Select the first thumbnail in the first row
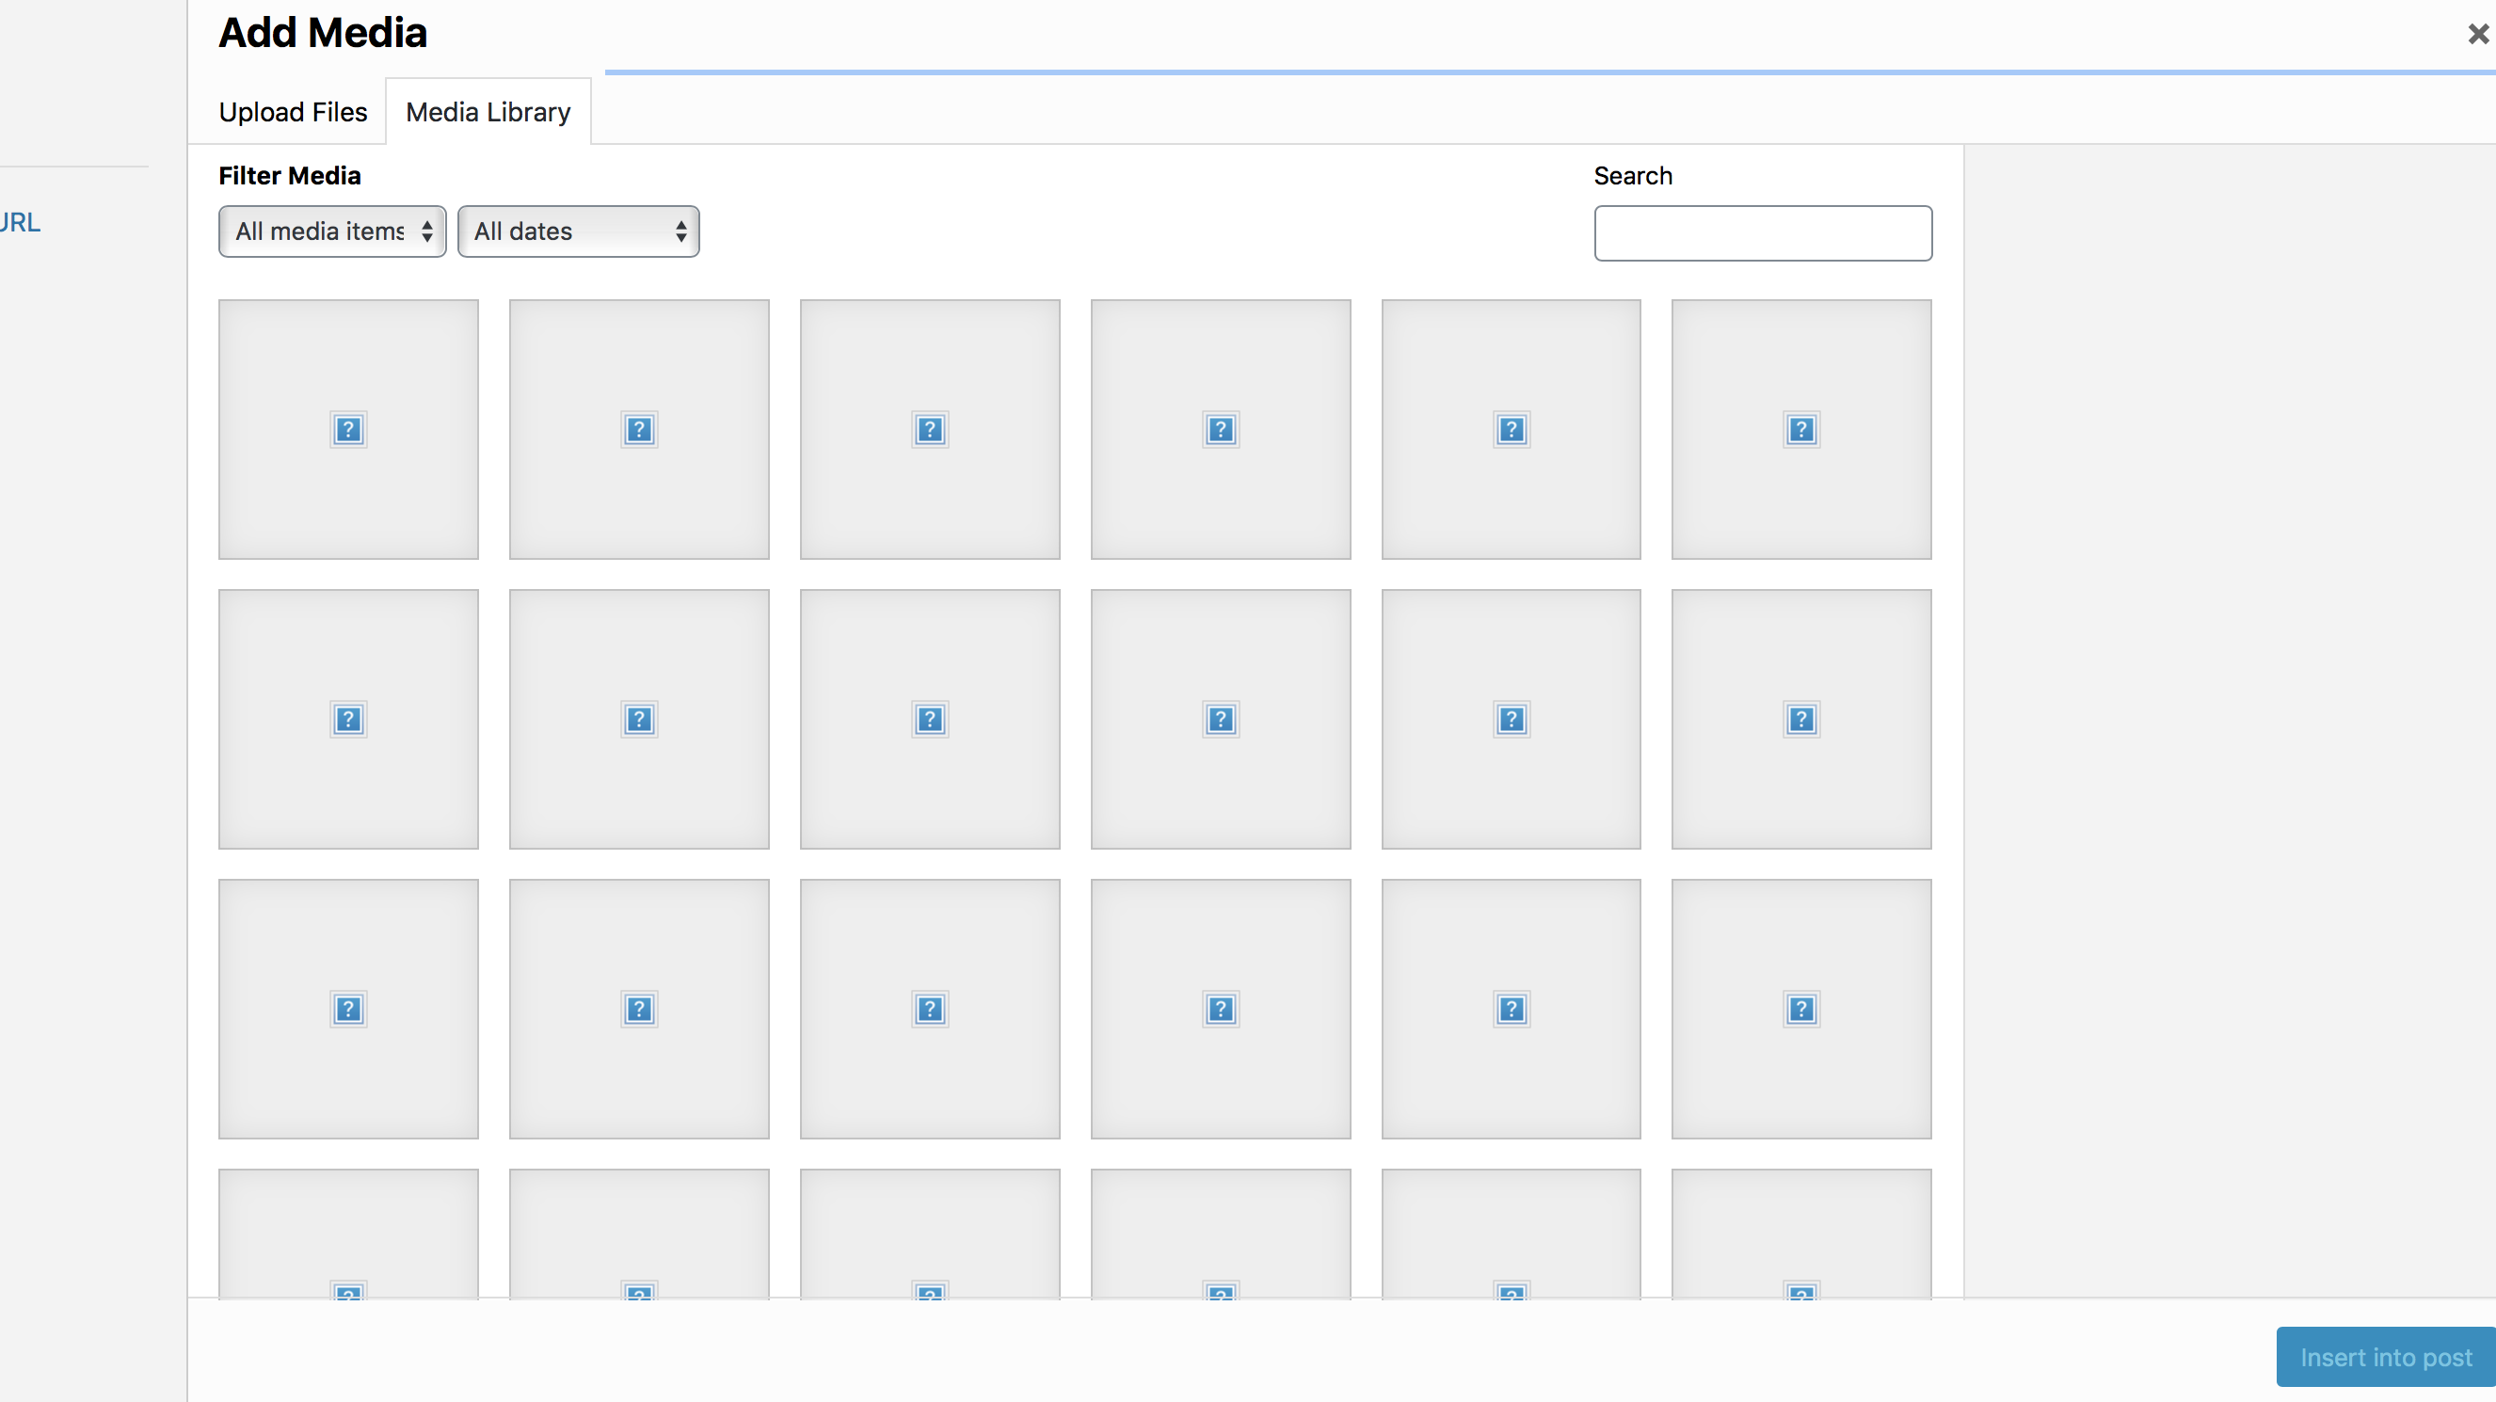 [349, 429]
